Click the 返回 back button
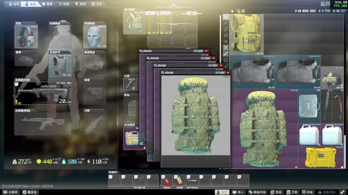This screenshot has width=348, height=195. (325, 4)
